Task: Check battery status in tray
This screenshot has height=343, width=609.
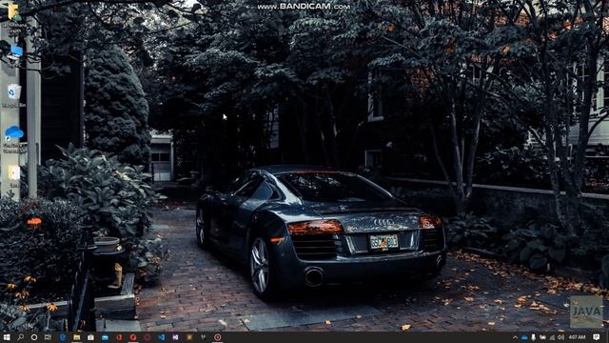Action: tap(542, 337)
